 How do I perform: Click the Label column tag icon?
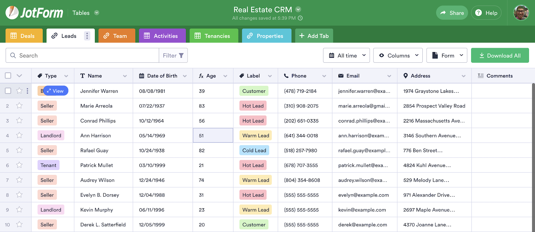point(242,76)
